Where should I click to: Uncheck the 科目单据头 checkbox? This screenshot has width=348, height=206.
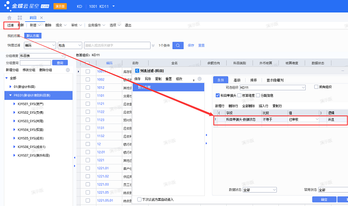click(x=217, y=95)
